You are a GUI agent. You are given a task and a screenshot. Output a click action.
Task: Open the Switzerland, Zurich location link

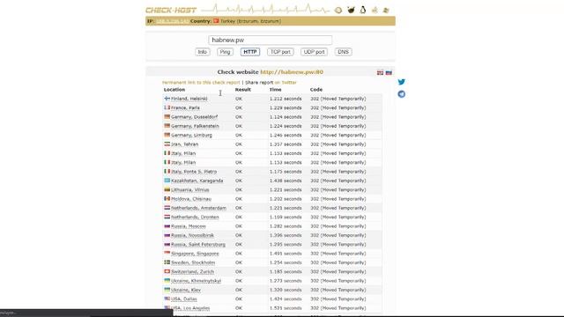pyautogui.click(x=192, y=272)
